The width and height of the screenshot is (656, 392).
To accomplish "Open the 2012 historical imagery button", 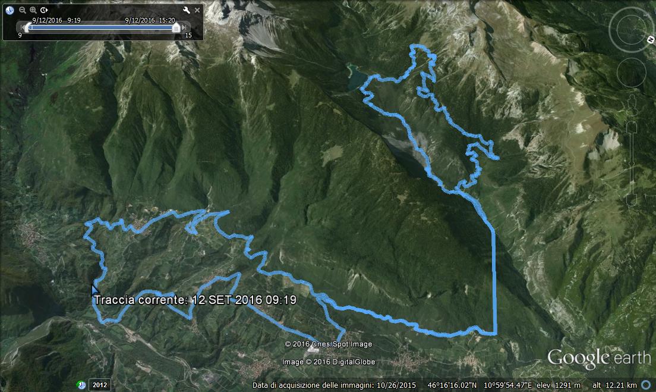I will click(x=100, y=385).
